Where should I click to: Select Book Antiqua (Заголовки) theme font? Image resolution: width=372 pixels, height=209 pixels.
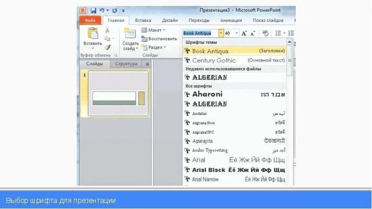[x=235, y=51]
